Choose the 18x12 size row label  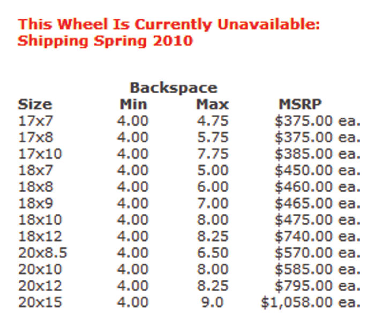pyautogui.click(x=40, y=236)
